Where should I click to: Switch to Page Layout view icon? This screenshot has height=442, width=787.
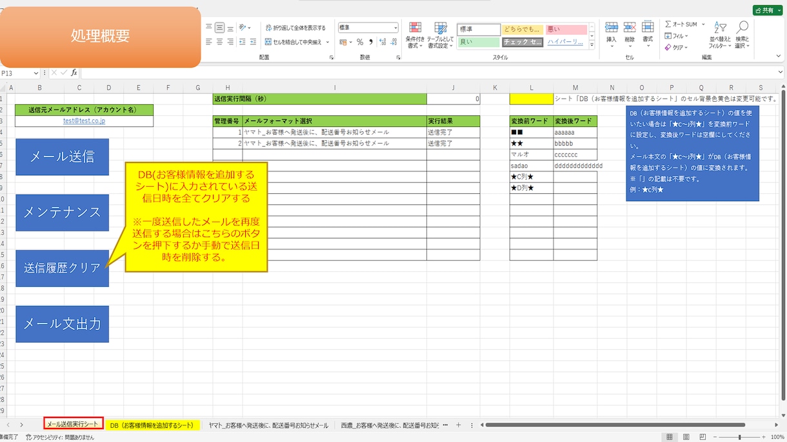(685, 437)
